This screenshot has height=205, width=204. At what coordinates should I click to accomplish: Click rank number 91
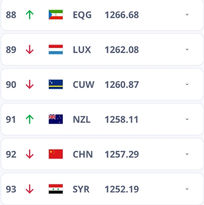pos(11,120)
